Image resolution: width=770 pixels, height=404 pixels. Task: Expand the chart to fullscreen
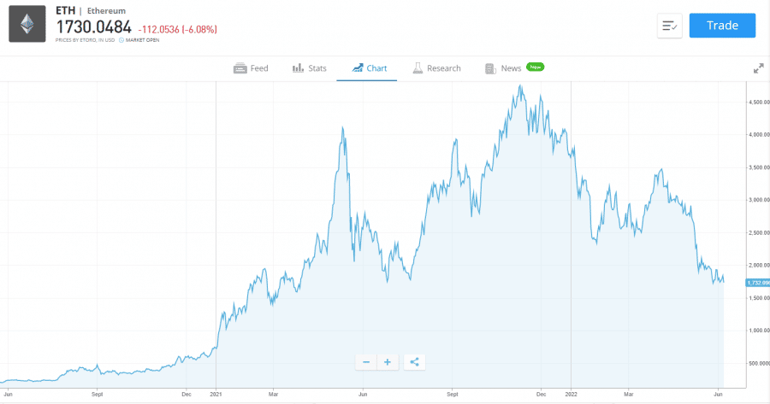[758, 68]
